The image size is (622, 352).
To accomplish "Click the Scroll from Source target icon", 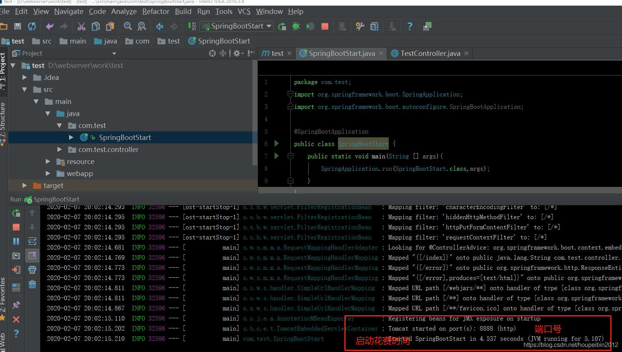I will 212,53.
